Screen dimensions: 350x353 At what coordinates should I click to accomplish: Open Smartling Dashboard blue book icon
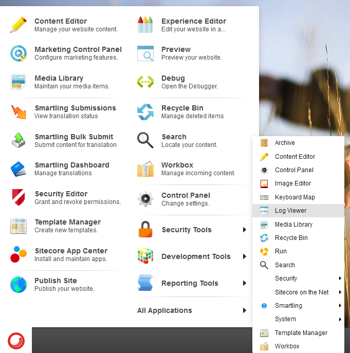point(19,169)
